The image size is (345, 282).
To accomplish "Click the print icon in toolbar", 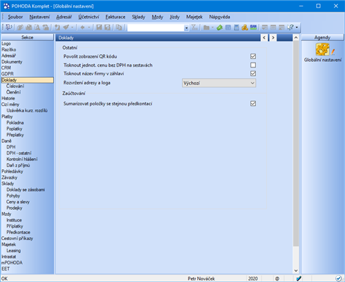I will point(29,28).
